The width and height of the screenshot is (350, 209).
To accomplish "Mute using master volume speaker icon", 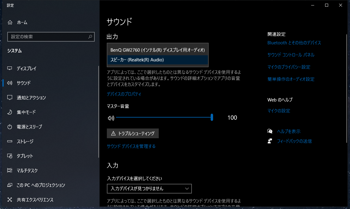I will point(111,118).
